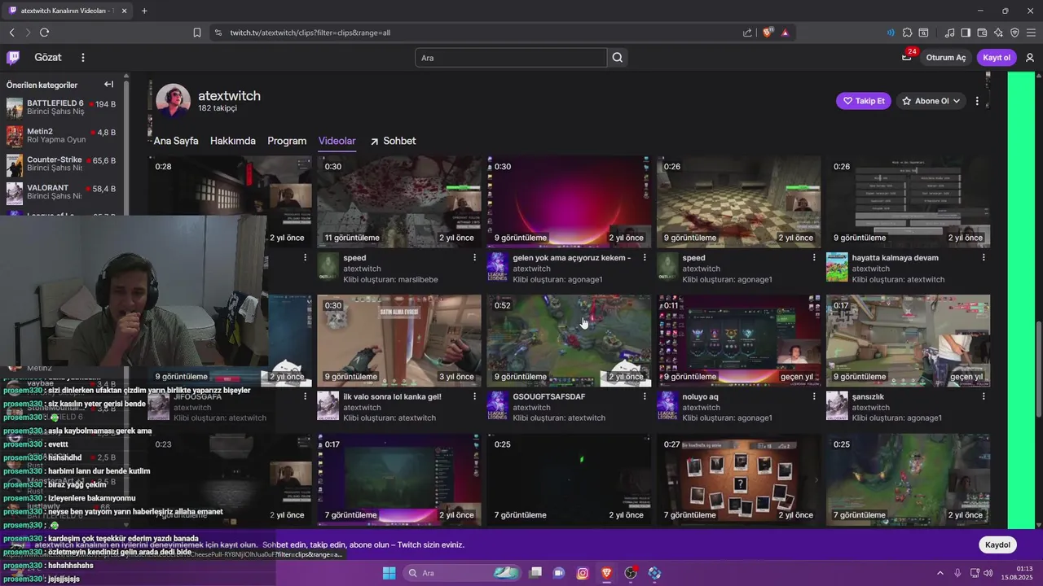
Task: Open channel three-dot menu beside Abone Ol
Action: (977, 101)
